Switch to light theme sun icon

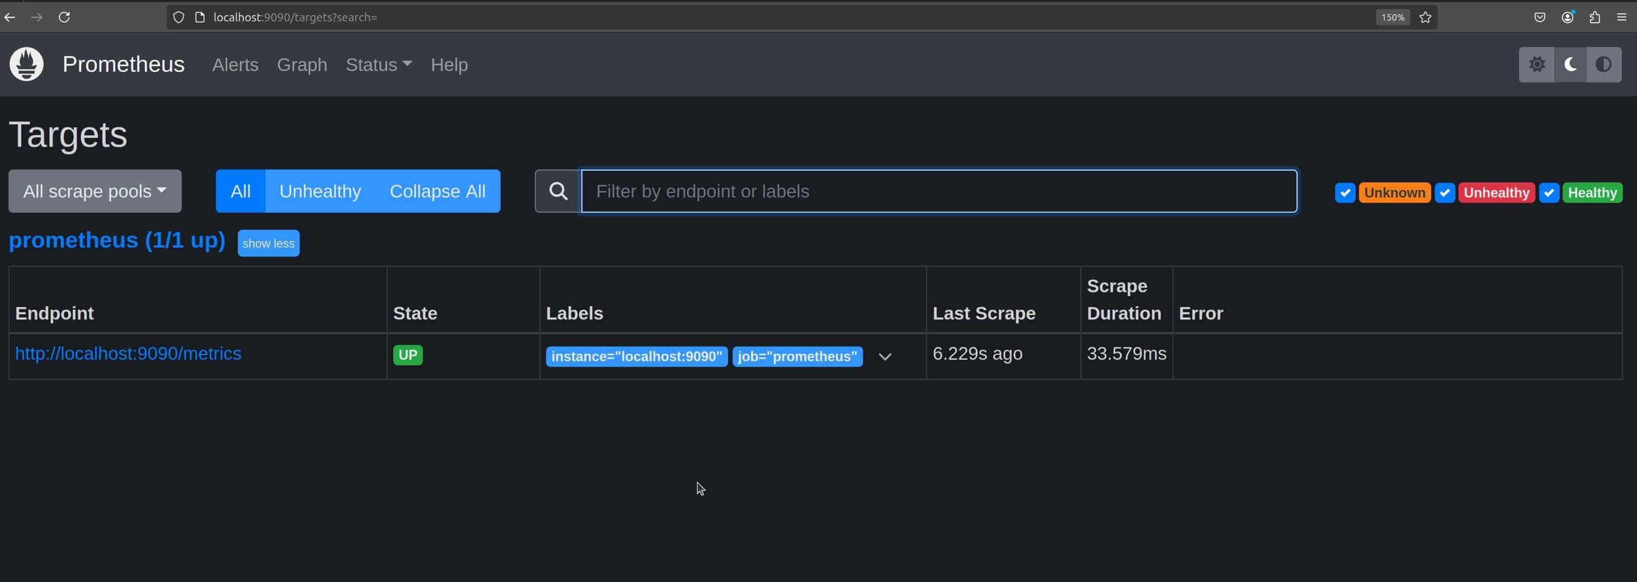(1536, 64)
